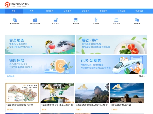
Task: Click the China Railway 12306 logo
Action: point(17,5)
